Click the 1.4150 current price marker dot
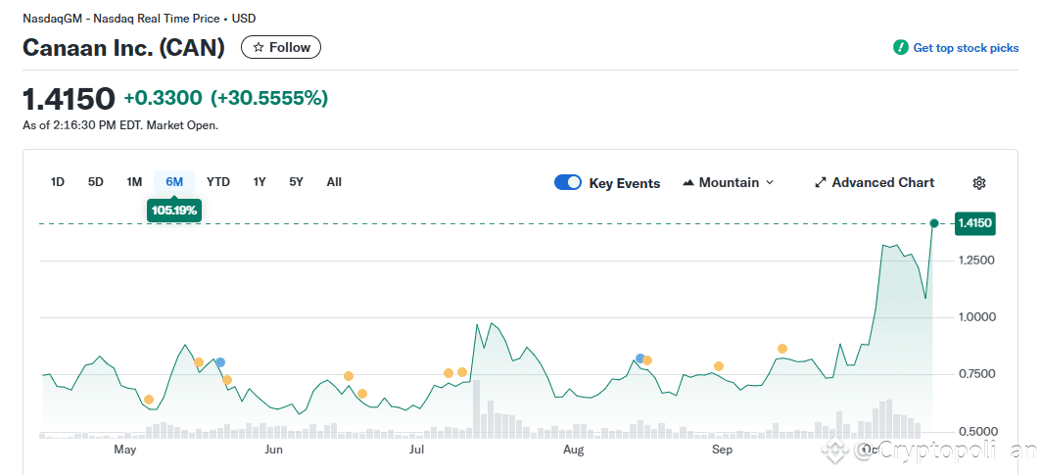The image size is (1041, 475). click(934, 224)
